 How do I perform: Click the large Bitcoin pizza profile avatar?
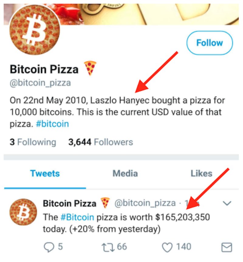tap(34, 30)
